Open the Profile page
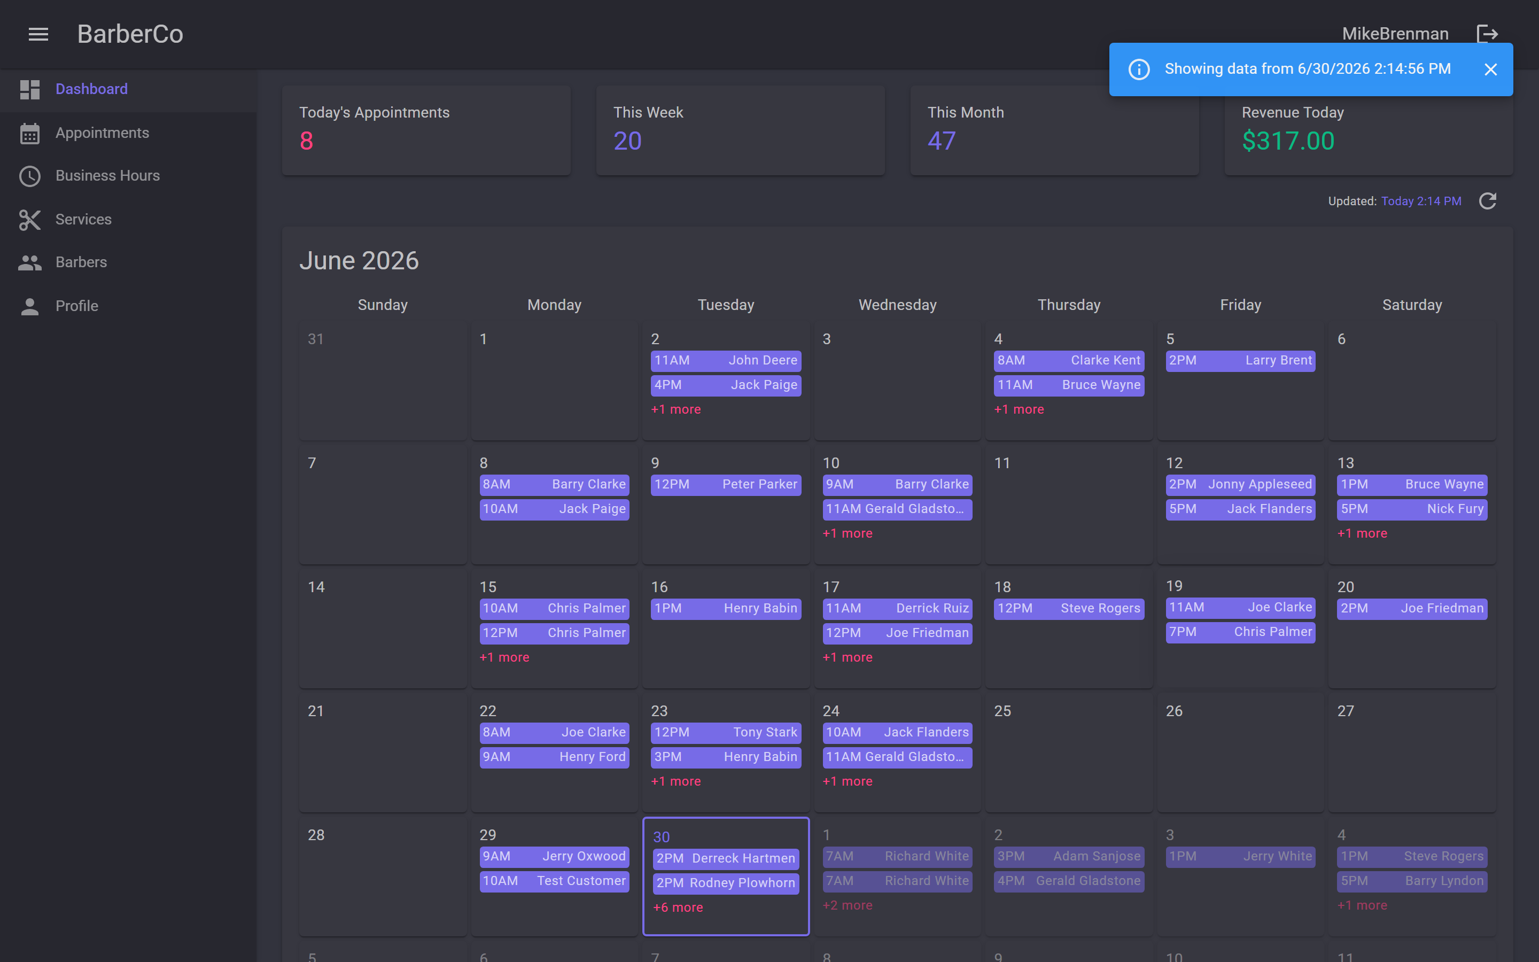 pyautogui.click(x=128, y=306)
